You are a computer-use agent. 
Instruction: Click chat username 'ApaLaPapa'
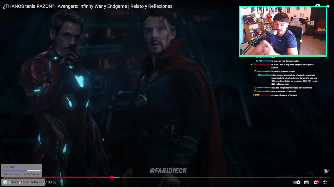265,75
